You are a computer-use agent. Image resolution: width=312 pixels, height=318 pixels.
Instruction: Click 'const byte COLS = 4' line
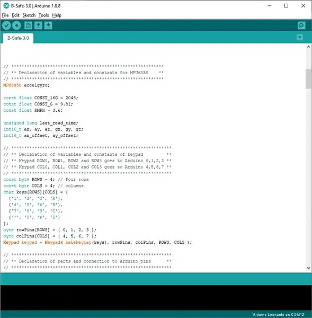click(x=43, y=186)
